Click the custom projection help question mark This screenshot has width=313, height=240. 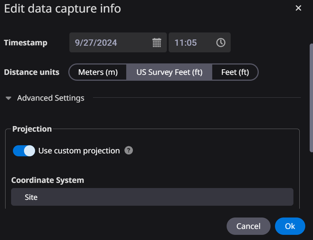click(x=128, y=150)
